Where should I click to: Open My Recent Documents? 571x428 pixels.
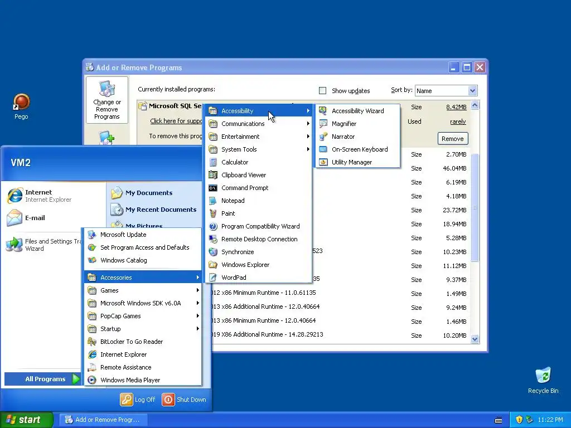click(x=154, y=210)
